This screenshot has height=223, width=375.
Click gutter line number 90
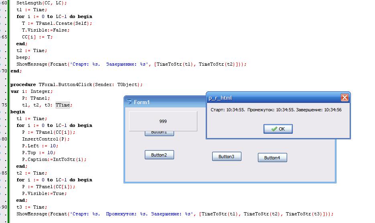pos(4,207)
